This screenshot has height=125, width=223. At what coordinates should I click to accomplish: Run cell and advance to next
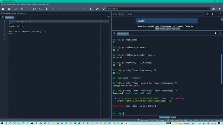(x=41, y=9)
